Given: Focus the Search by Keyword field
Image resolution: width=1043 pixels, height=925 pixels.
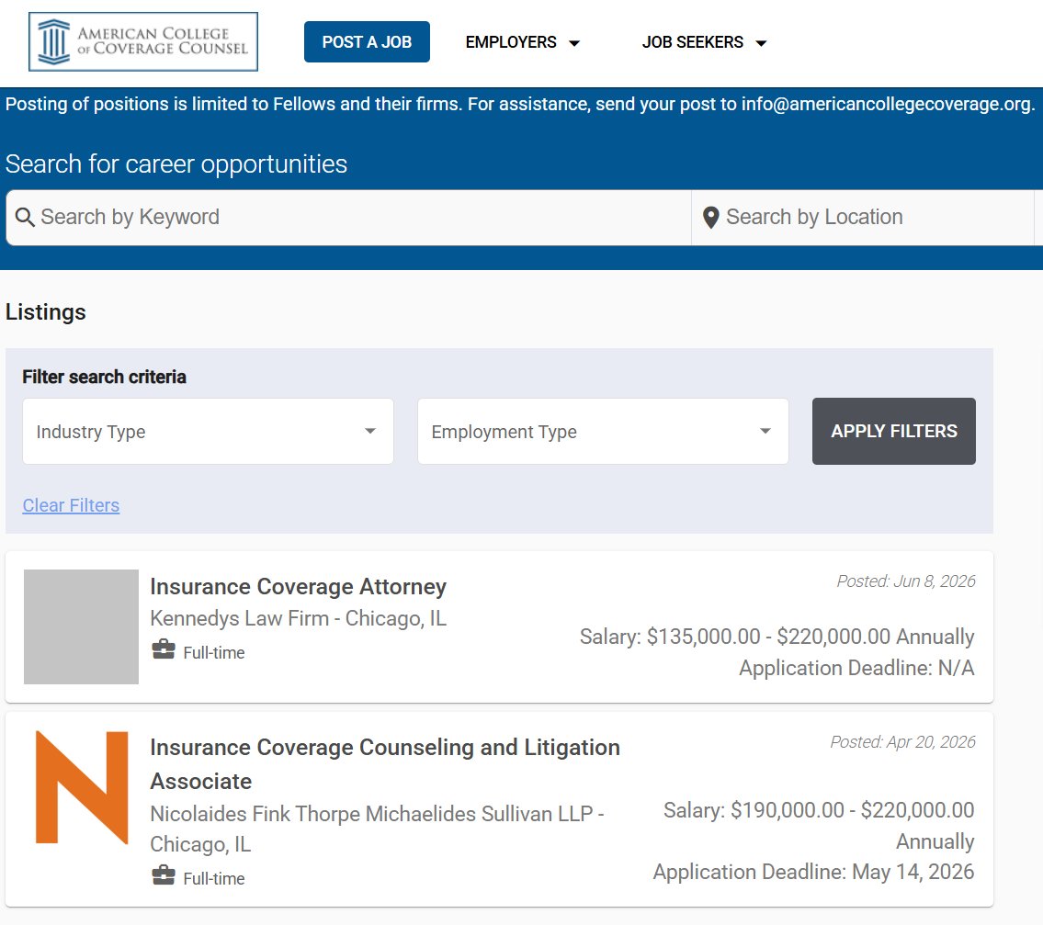Looking at the screenshot, I should tap(348, 218).
